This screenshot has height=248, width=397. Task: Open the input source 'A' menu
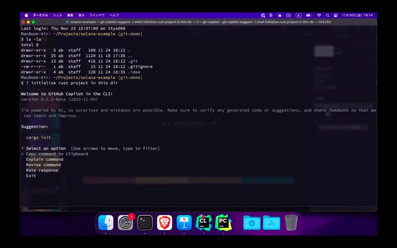(x=298, y=15)
